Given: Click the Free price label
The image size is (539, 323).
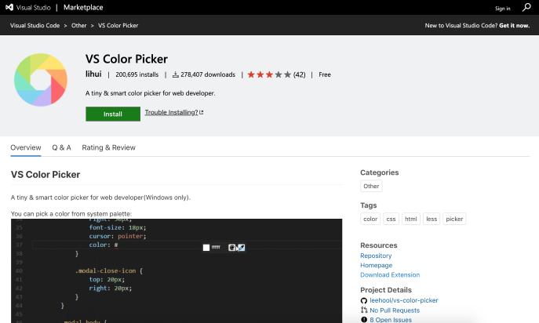Looking at the screenshot, I should (325, 74).
